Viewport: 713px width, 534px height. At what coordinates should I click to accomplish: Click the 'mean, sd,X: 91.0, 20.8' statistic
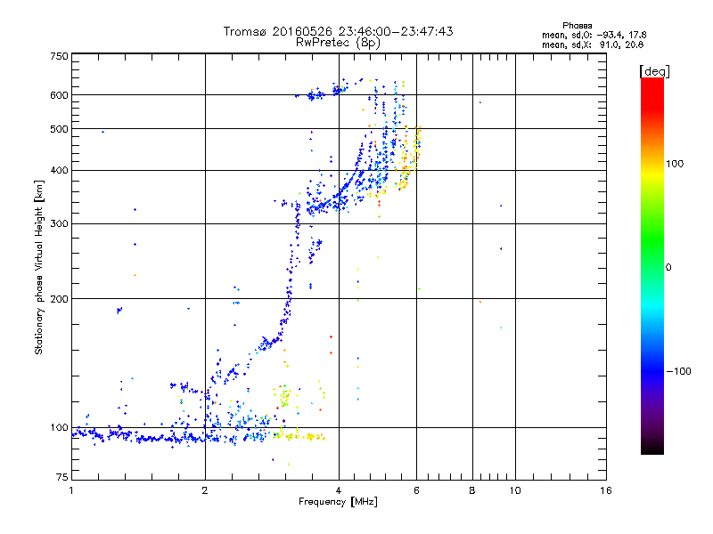[x=593, y=44]
